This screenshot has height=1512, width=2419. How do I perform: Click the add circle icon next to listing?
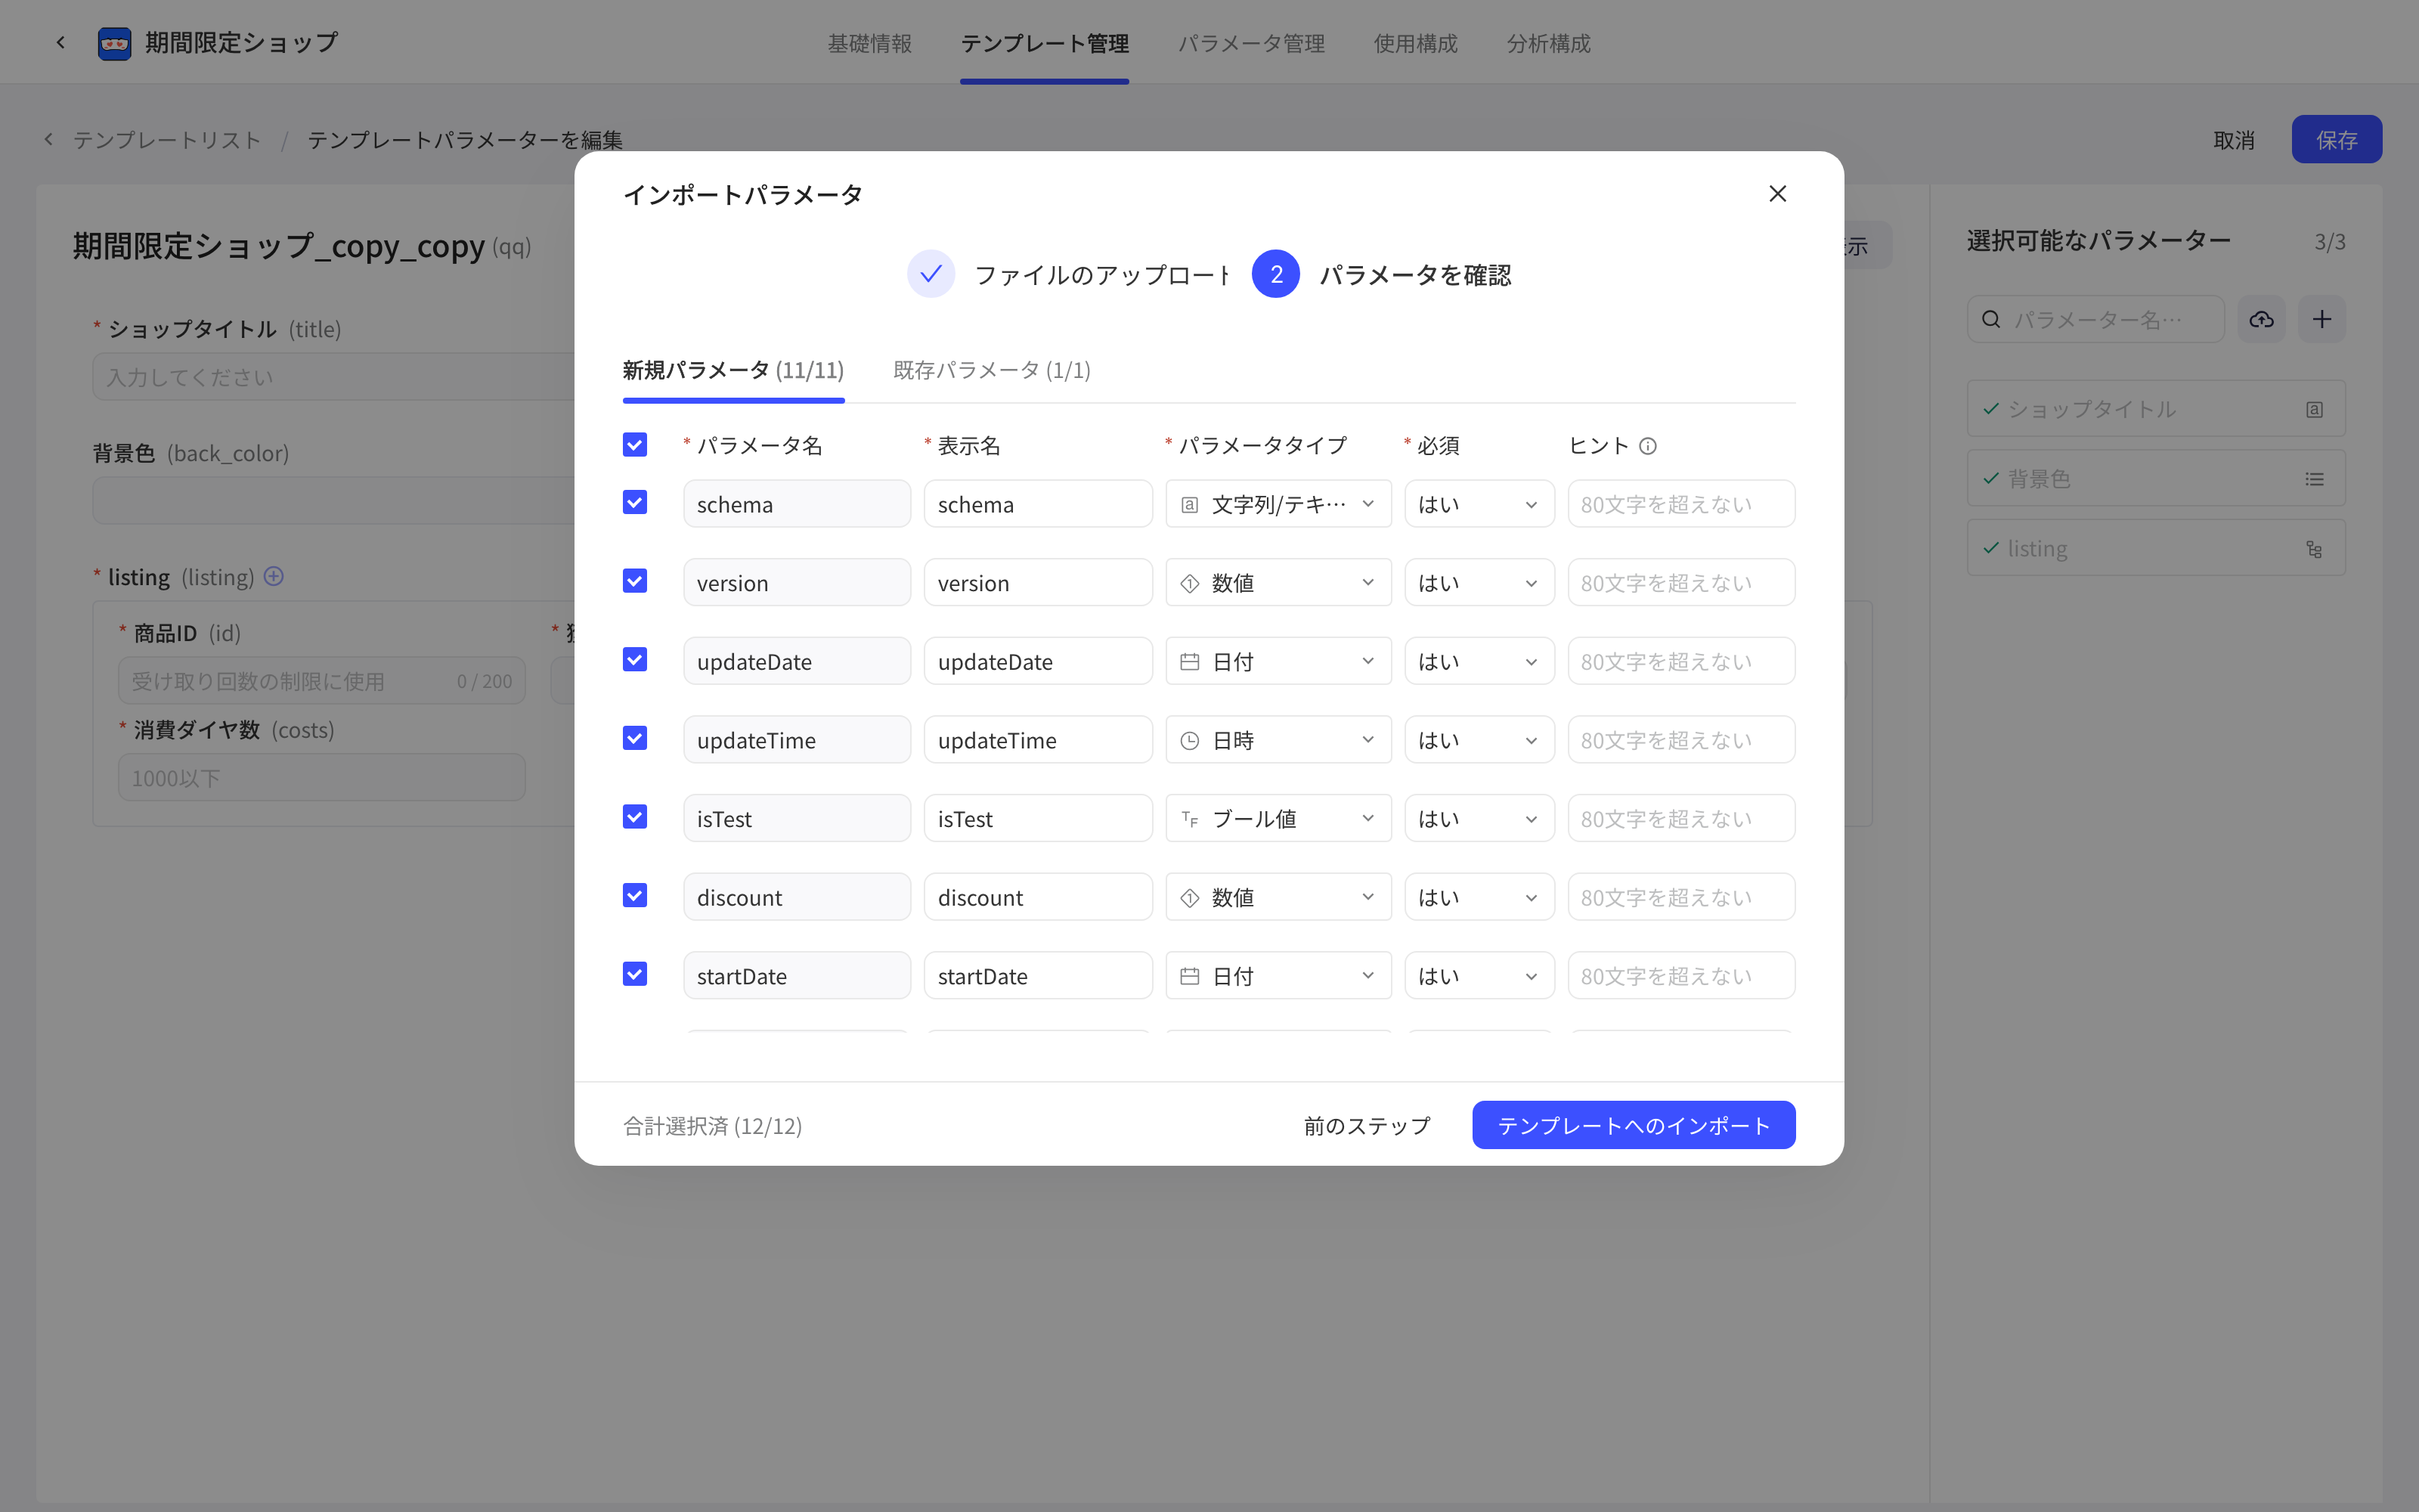point(274,576)
